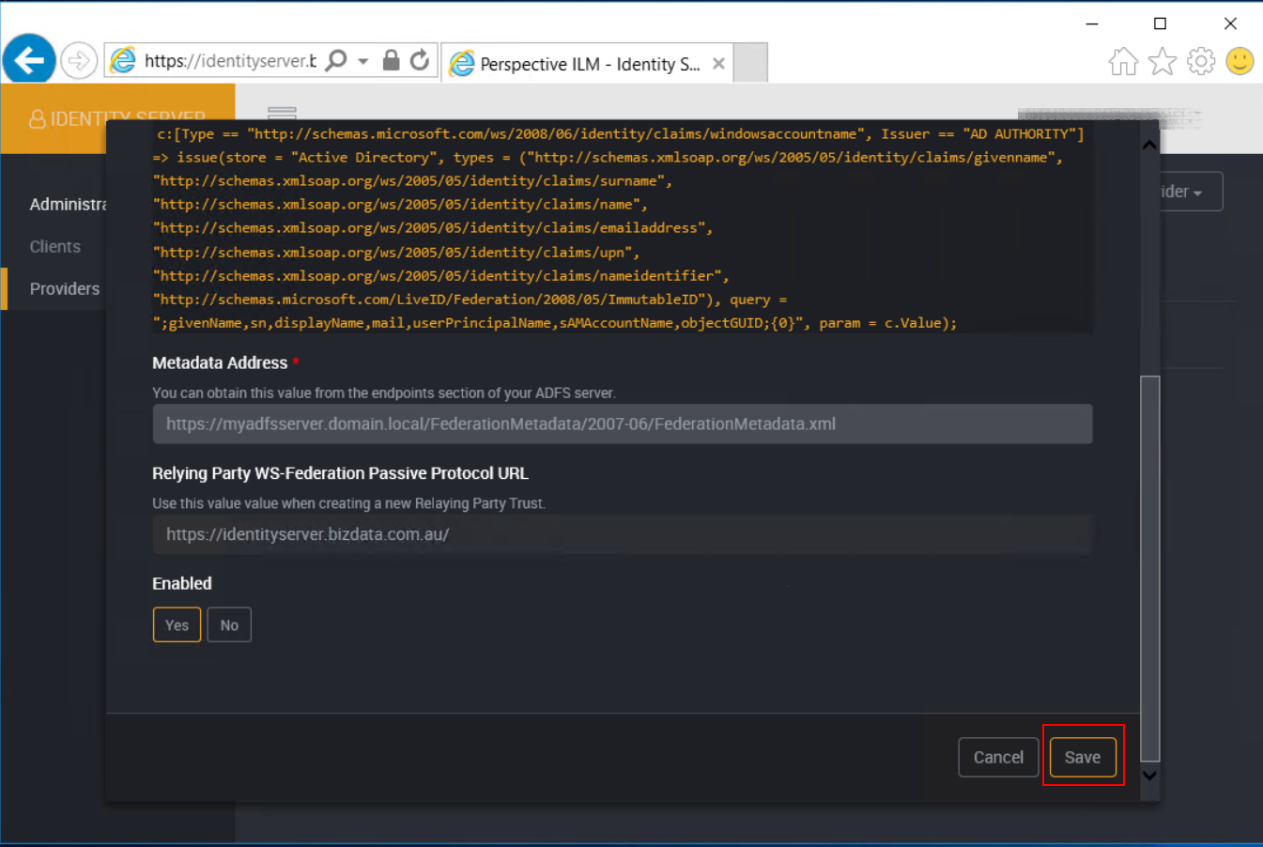Click the Relying Party WS-Federation URL field
1263x847 pixels.
tap(623, 534)
